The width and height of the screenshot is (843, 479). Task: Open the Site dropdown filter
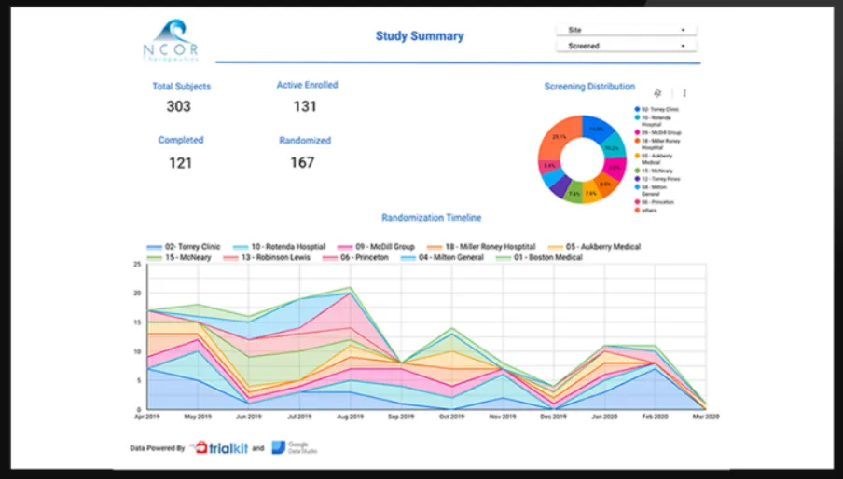627,30
